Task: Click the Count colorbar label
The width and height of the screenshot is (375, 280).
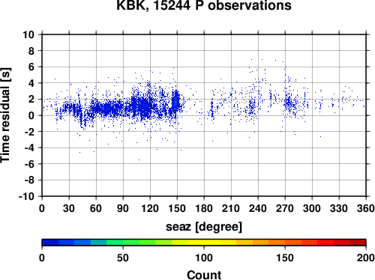Action: [x=204, y=275]
